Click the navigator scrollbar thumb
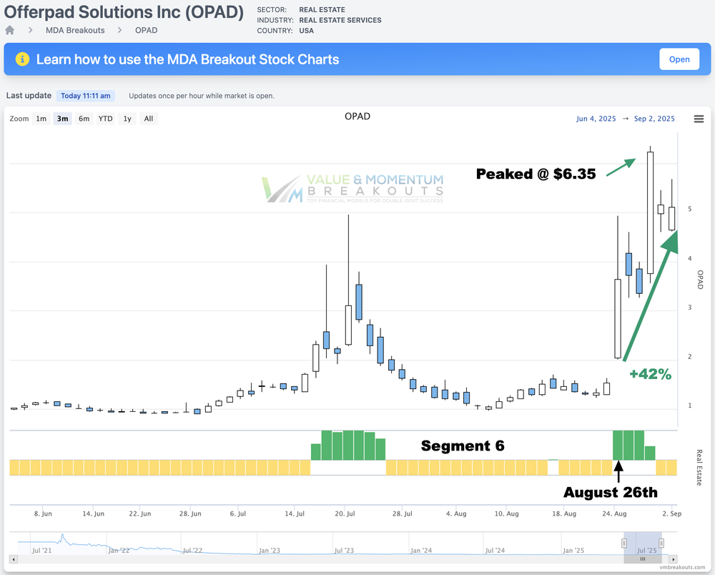The image size is (715, 575). (x=643, y=559)
